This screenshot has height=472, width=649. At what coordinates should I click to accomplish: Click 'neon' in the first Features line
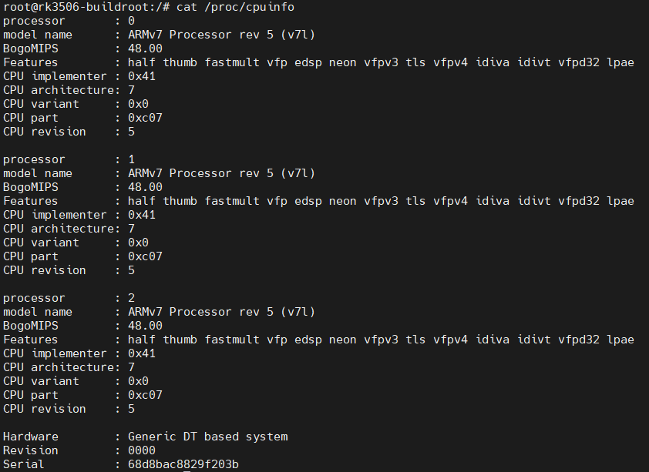(343, 63)
